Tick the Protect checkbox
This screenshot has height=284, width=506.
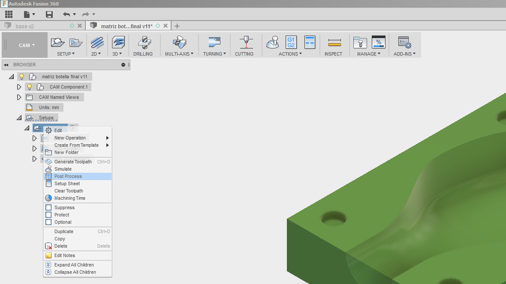coord(48,215)
